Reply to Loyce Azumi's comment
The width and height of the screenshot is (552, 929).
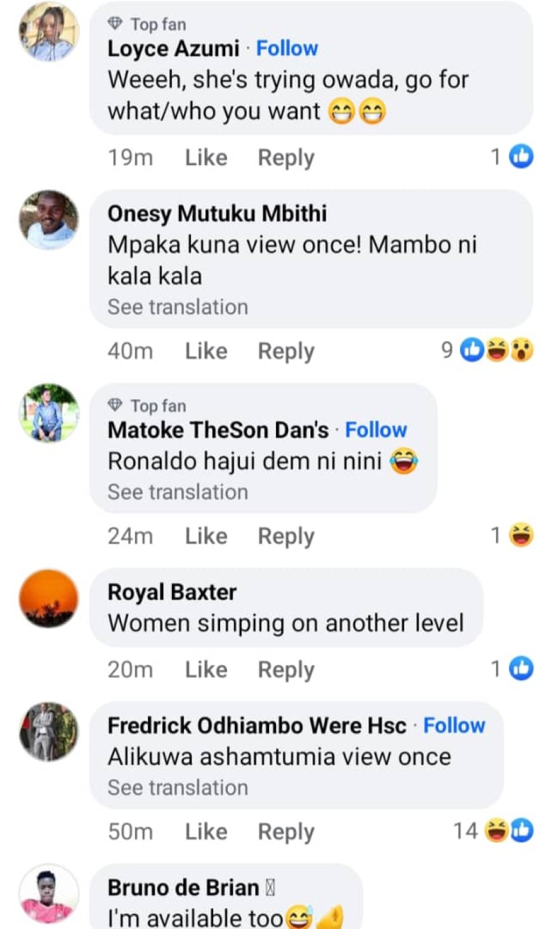(x=286, y=157)
